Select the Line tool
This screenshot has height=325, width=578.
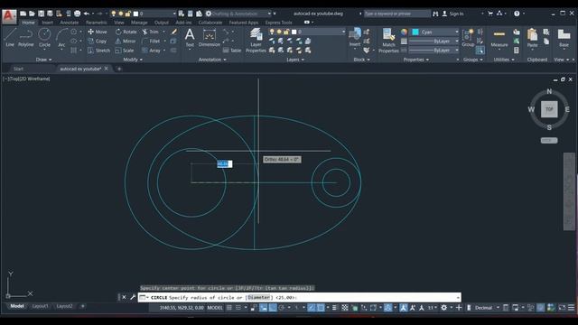[x=10, y=38]
